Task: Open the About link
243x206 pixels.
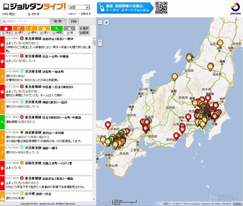Action: click(x=72, y=14)
